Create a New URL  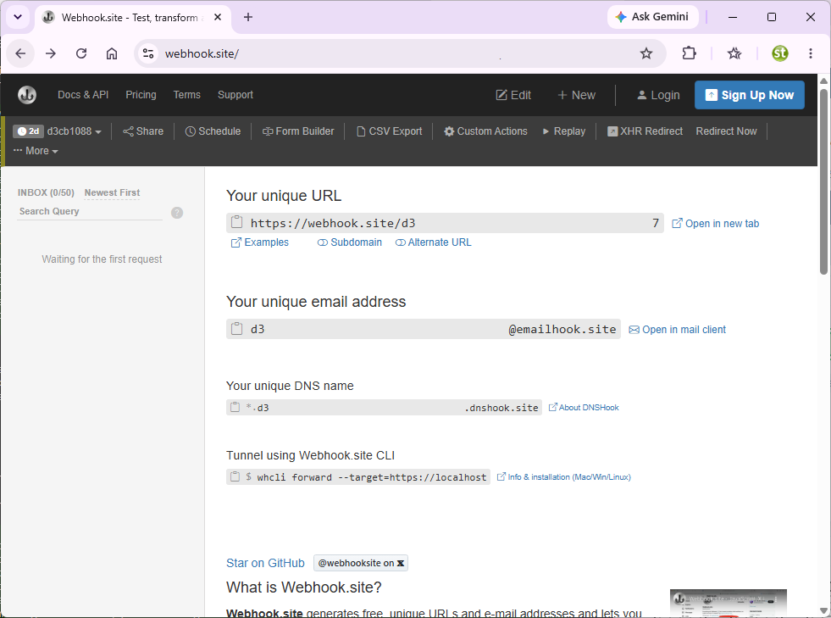tap(576, 95)
